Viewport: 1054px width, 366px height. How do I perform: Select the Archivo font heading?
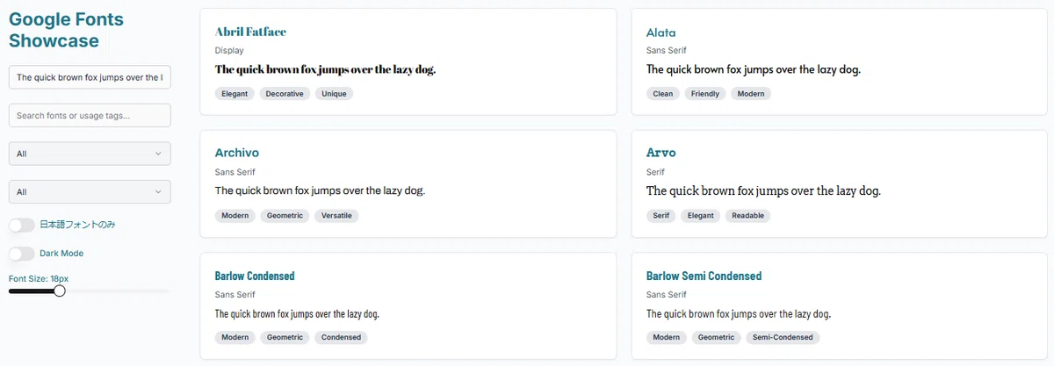[x=237, y=153]
